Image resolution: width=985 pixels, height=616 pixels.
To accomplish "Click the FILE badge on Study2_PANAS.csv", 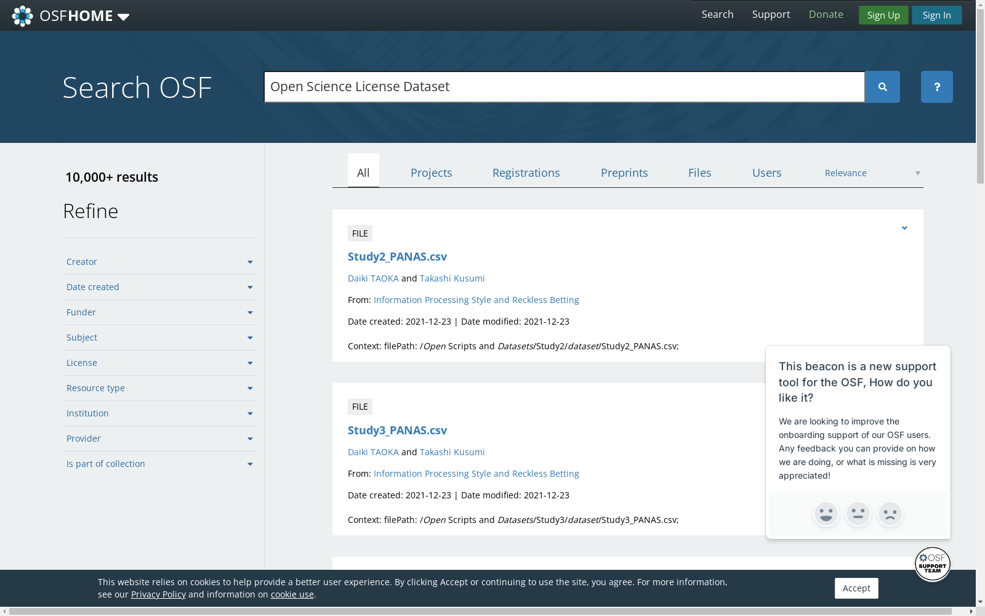I will 360,233.
